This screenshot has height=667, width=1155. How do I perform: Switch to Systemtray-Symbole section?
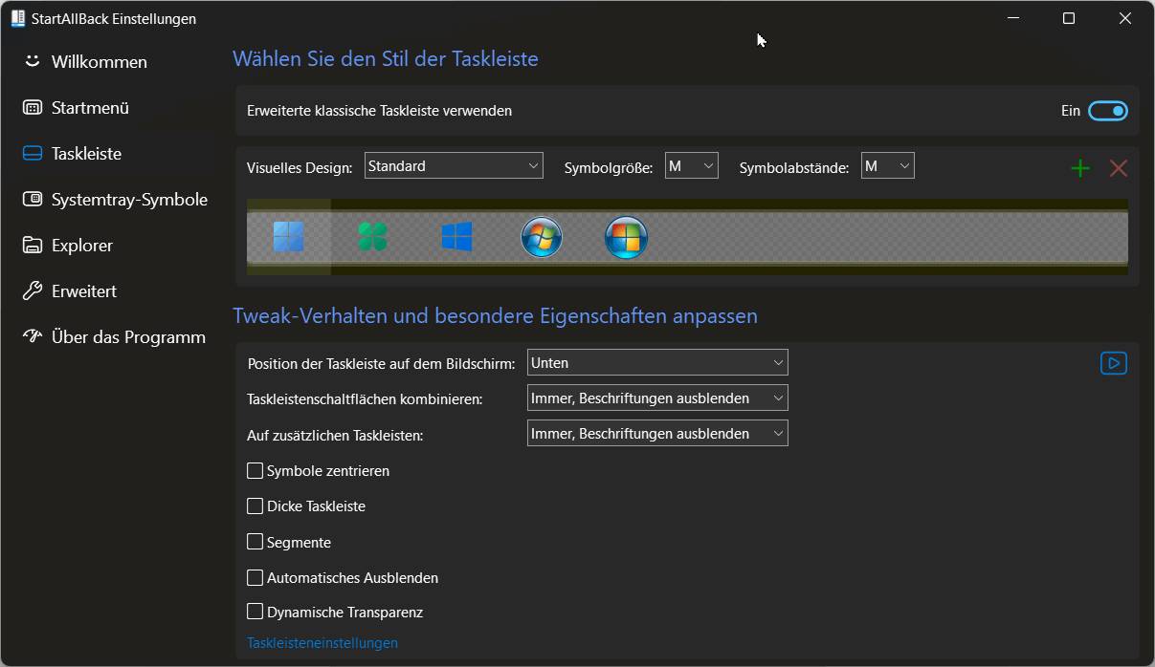[x=128, y=200]
